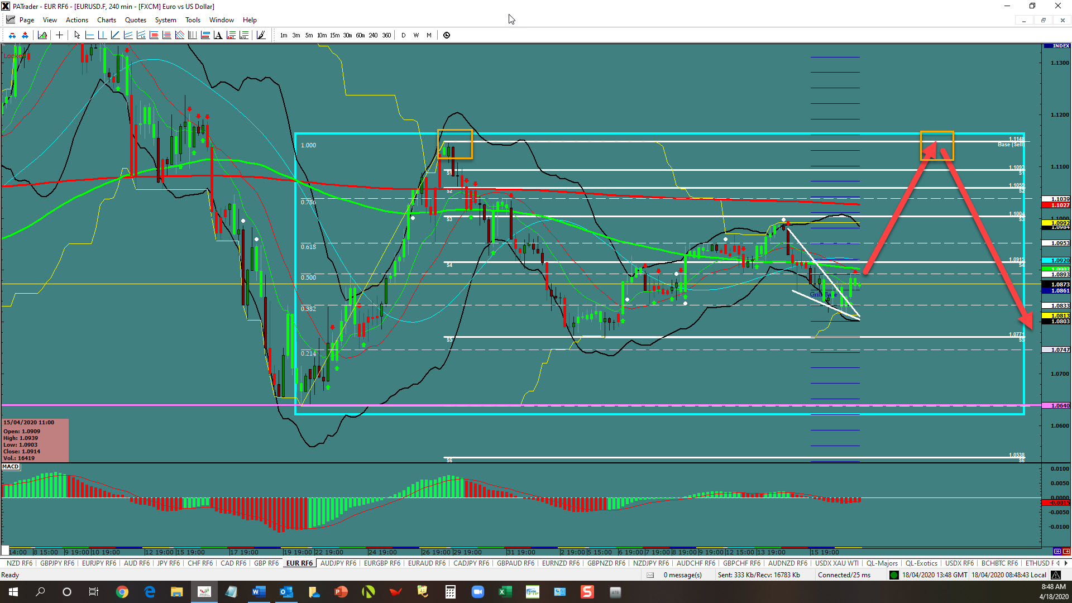Switch to the GBP RF6 tab
The image size is (1072, 603).
pyautogui.click(x=266, y=563)
